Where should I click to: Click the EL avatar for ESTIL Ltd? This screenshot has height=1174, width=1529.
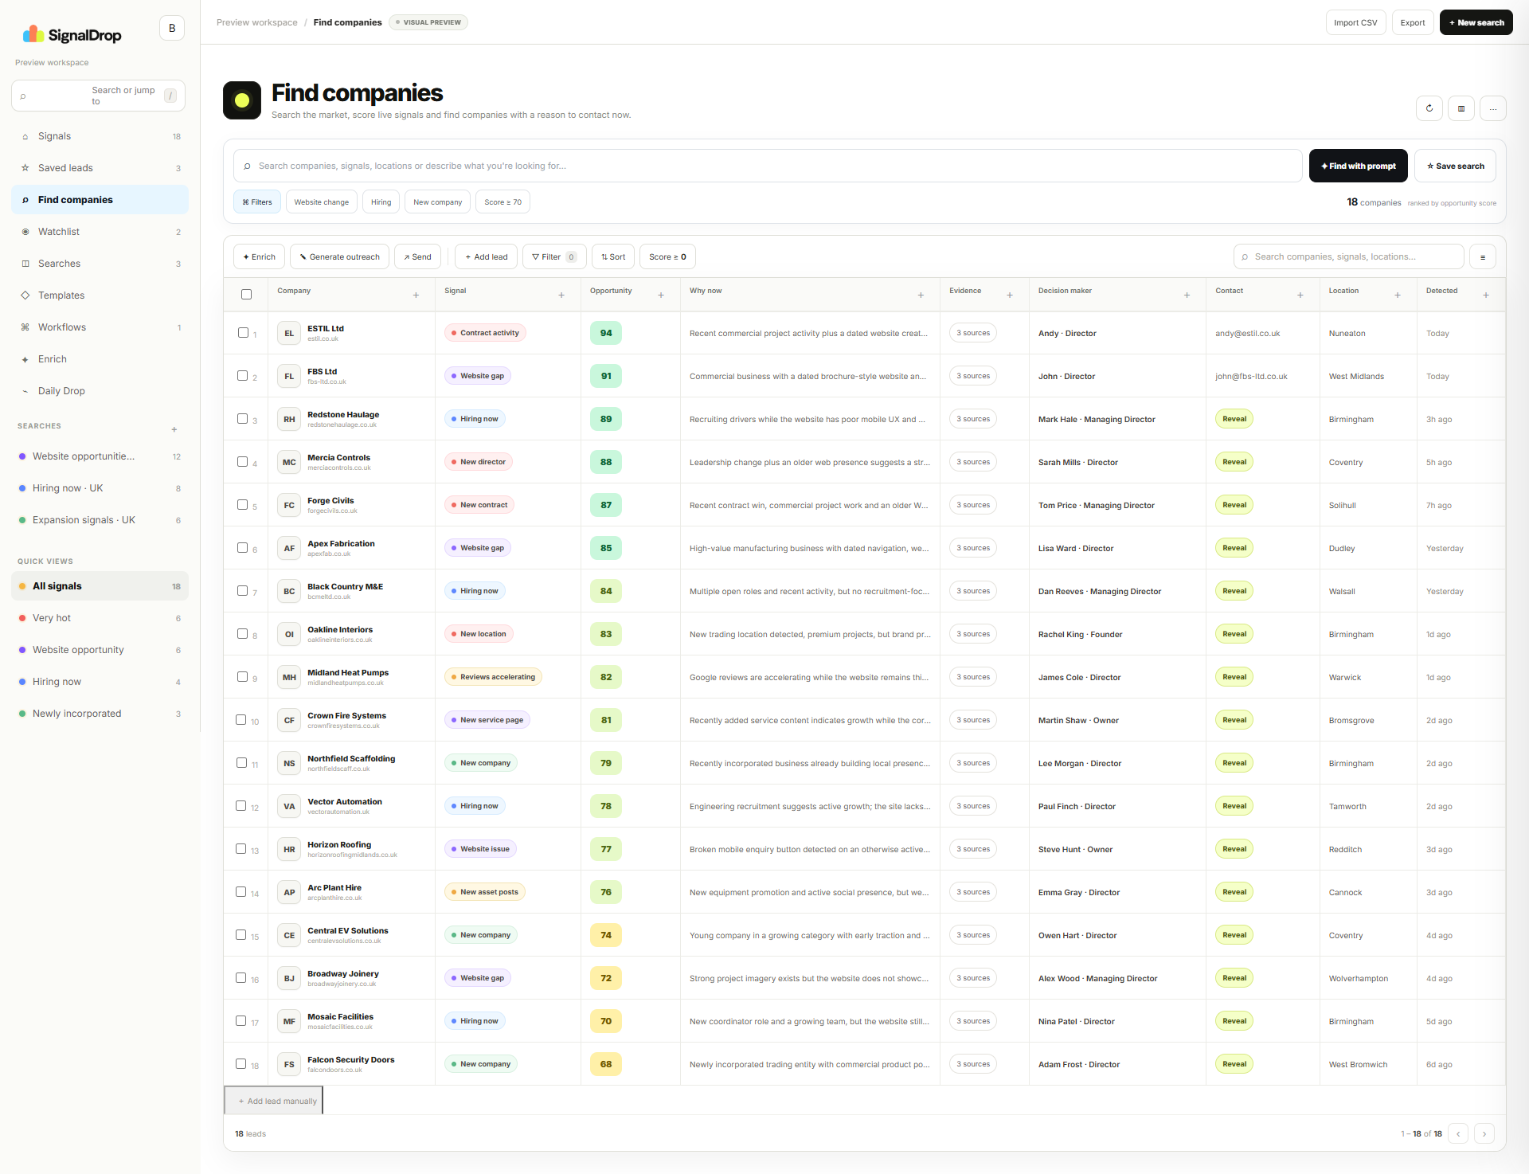[289, 333]
